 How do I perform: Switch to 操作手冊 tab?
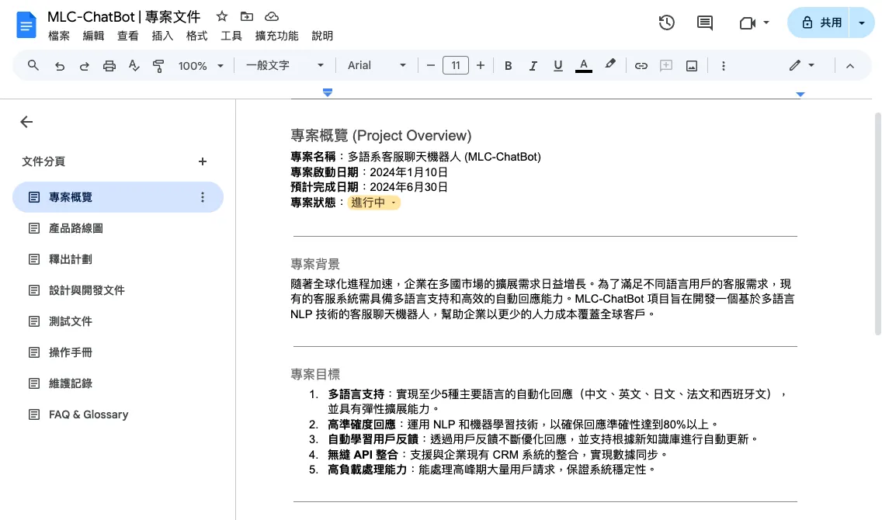[x=118, y=352]
